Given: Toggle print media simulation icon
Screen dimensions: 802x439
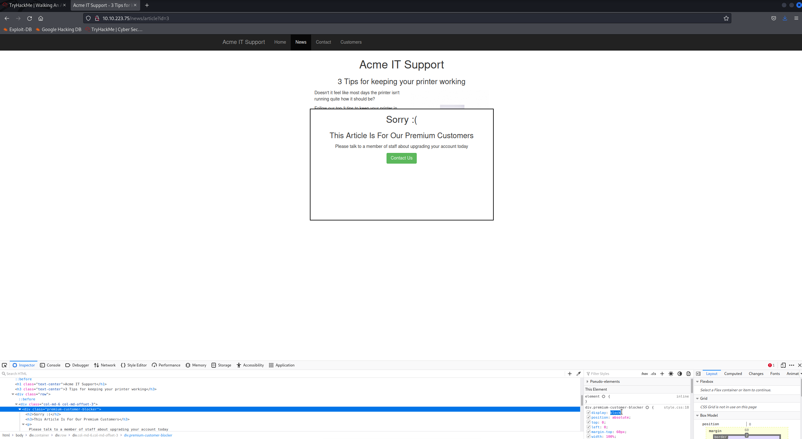Looking at the screenshot, I should 689,374.
